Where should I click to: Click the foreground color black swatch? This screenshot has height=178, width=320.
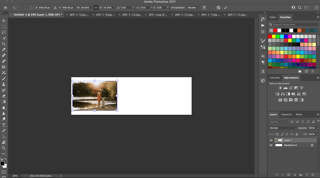(2, 164)
